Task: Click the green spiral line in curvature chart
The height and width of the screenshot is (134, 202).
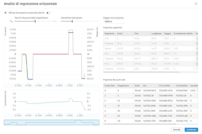Action: [x=27, y=66]
